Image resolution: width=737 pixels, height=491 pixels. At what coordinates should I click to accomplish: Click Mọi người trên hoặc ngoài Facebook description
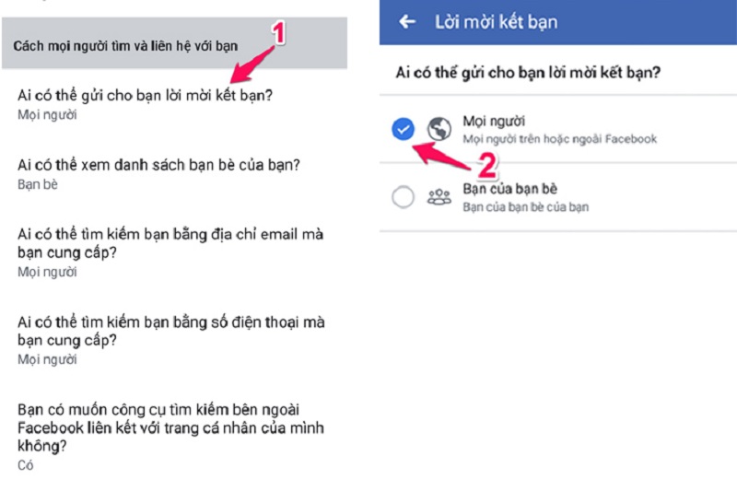[560, 139]
